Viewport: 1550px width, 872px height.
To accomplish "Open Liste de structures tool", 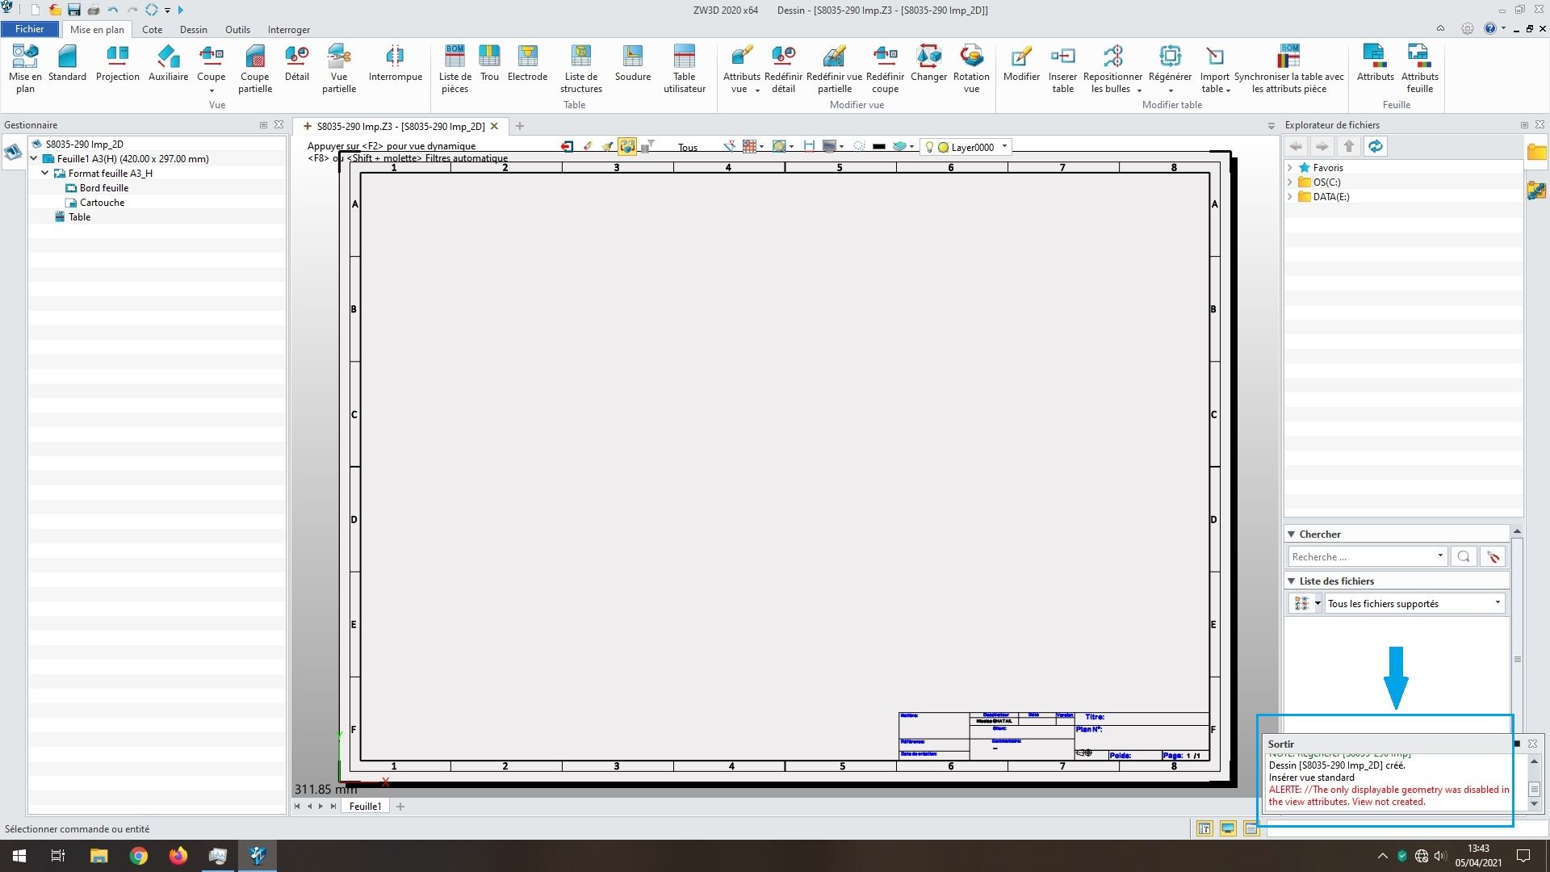I will pyautogui.click(x=581, y=69).
